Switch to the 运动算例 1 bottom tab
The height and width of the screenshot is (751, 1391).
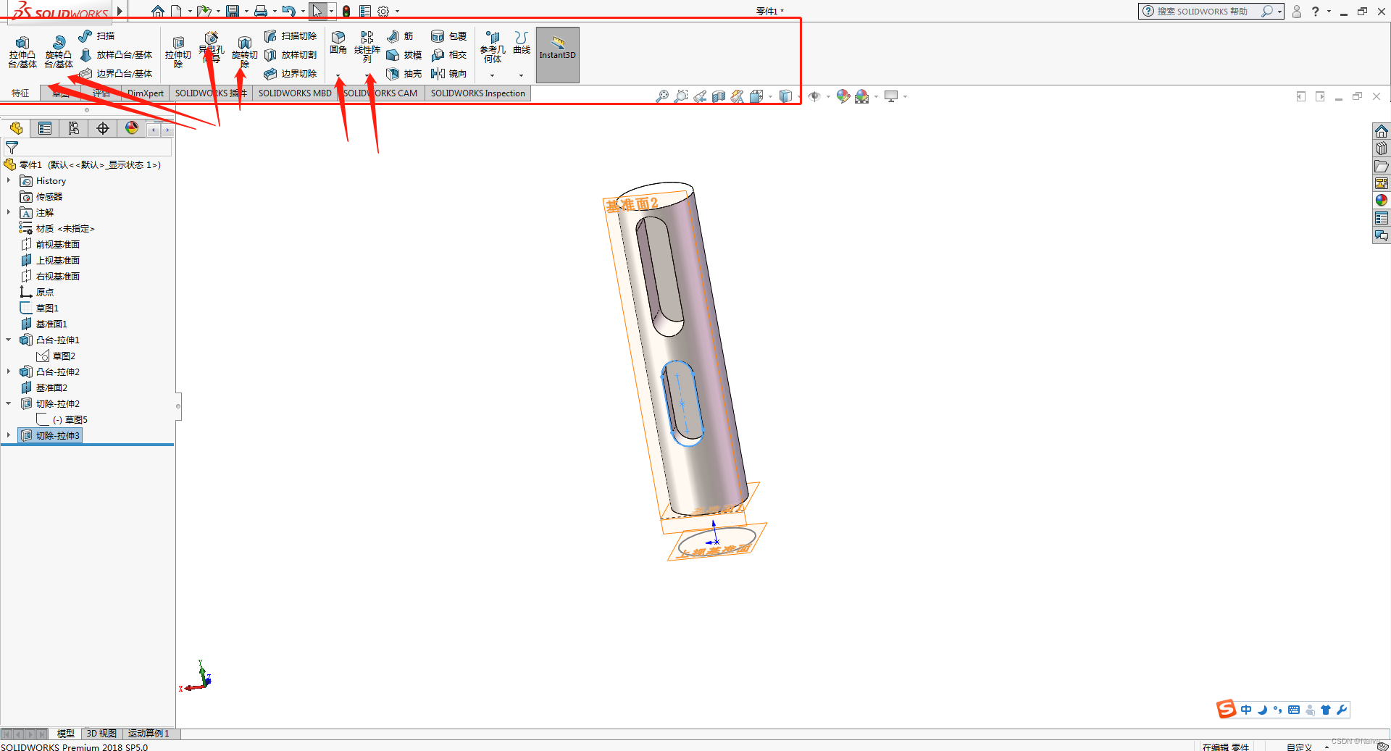(x=149, y=733)
